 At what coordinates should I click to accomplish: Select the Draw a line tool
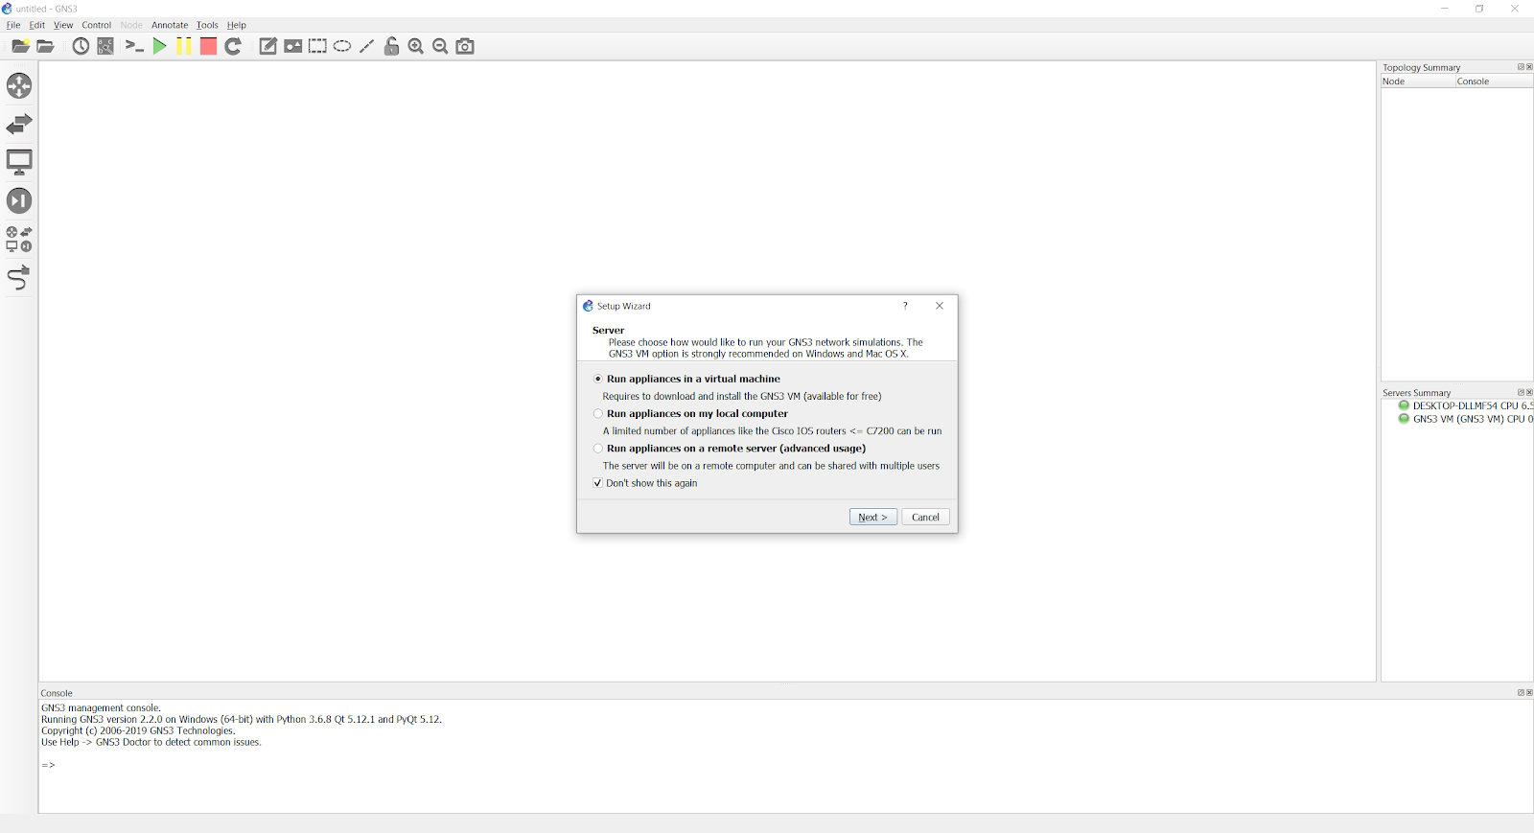pos(366,46)
